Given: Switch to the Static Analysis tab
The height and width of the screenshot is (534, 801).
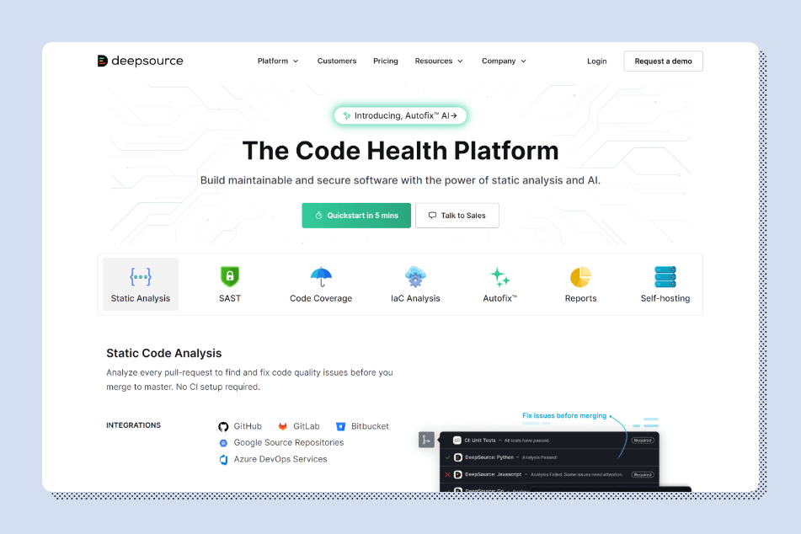Looking at the screenshot, I should (x=141, y=285).
